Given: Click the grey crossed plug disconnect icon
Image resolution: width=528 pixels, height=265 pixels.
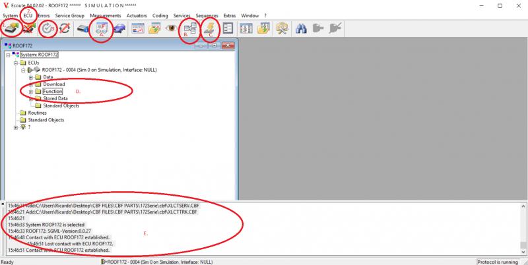Looking at the screenshot, I should (335, 28).
